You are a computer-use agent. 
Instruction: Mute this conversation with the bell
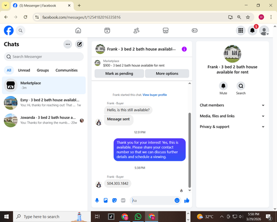pyautogui.click(x=223, y=86)
